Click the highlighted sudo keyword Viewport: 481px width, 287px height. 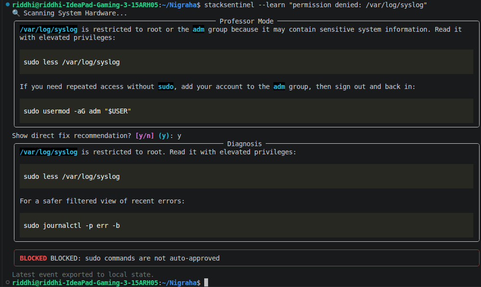[166, 87]
